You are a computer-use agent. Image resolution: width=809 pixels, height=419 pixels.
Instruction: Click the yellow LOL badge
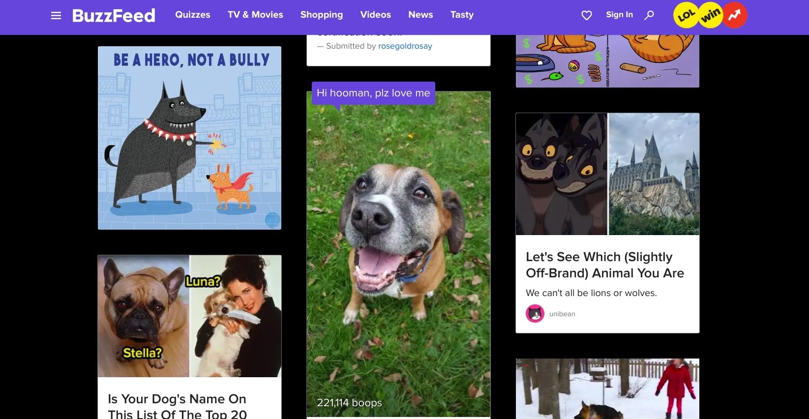tap(686, 15)
